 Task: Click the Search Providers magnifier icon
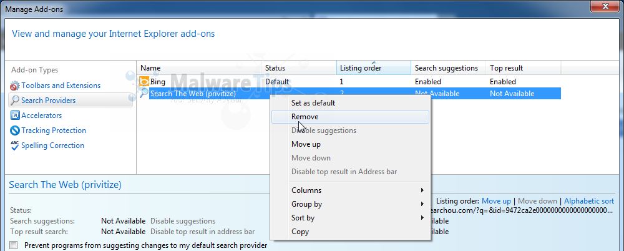coord(15,101)
